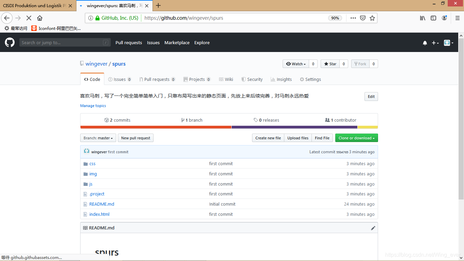View the 0 releases page
The height and width of the screenshot is (261, 464).
click(266, 120)
